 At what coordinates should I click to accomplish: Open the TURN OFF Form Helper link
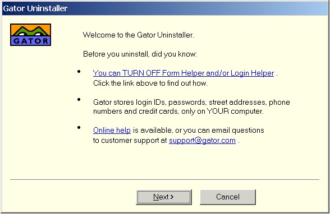point(184,73)
